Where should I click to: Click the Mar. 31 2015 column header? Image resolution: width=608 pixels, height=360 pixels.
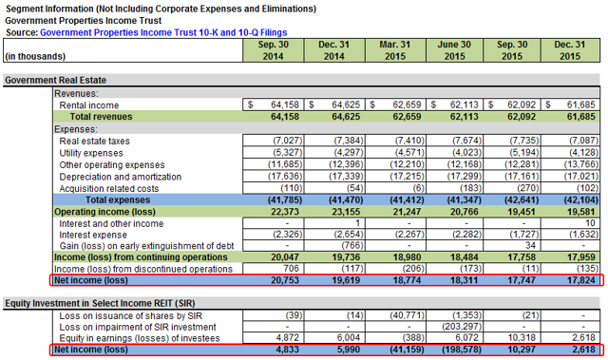pyautogui.click(x=395, y=50)
